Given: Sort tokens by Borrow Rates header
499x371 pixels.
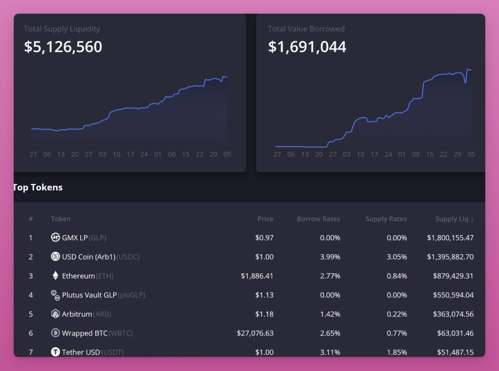Looking at the screenshot, I should [x=319, y=219].
